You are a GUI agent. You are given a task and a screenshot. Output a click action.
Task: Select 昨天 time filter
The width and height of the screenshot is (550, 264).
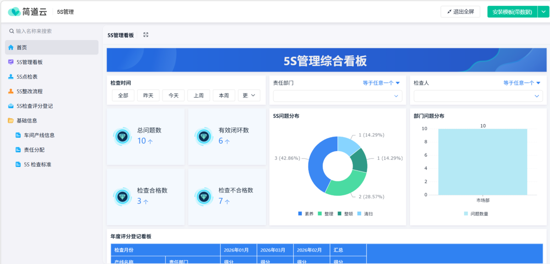[x=148, y=95]
